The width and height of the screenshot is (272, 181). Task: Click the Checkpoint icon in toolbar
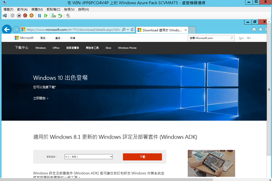pos(54,16)
